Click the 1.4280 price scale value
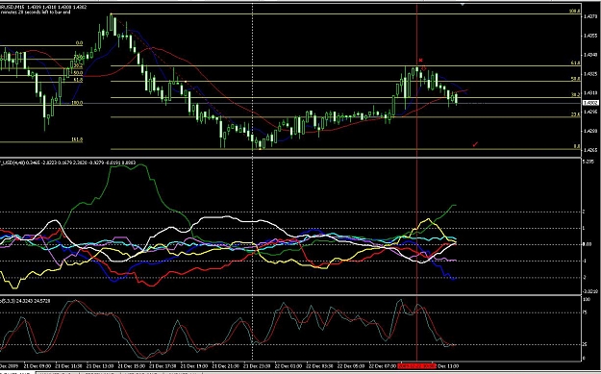Screen dimensions: 601x374 click(x=589, y=131)
